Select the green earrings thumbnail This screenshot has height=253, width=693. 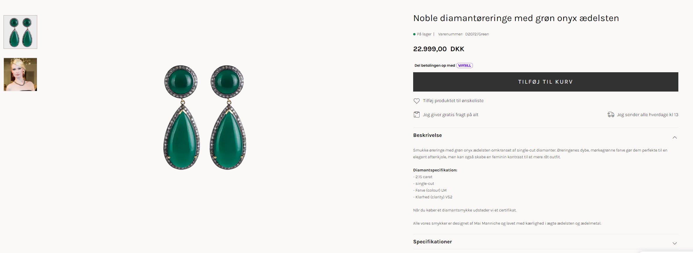click(20, 32)
